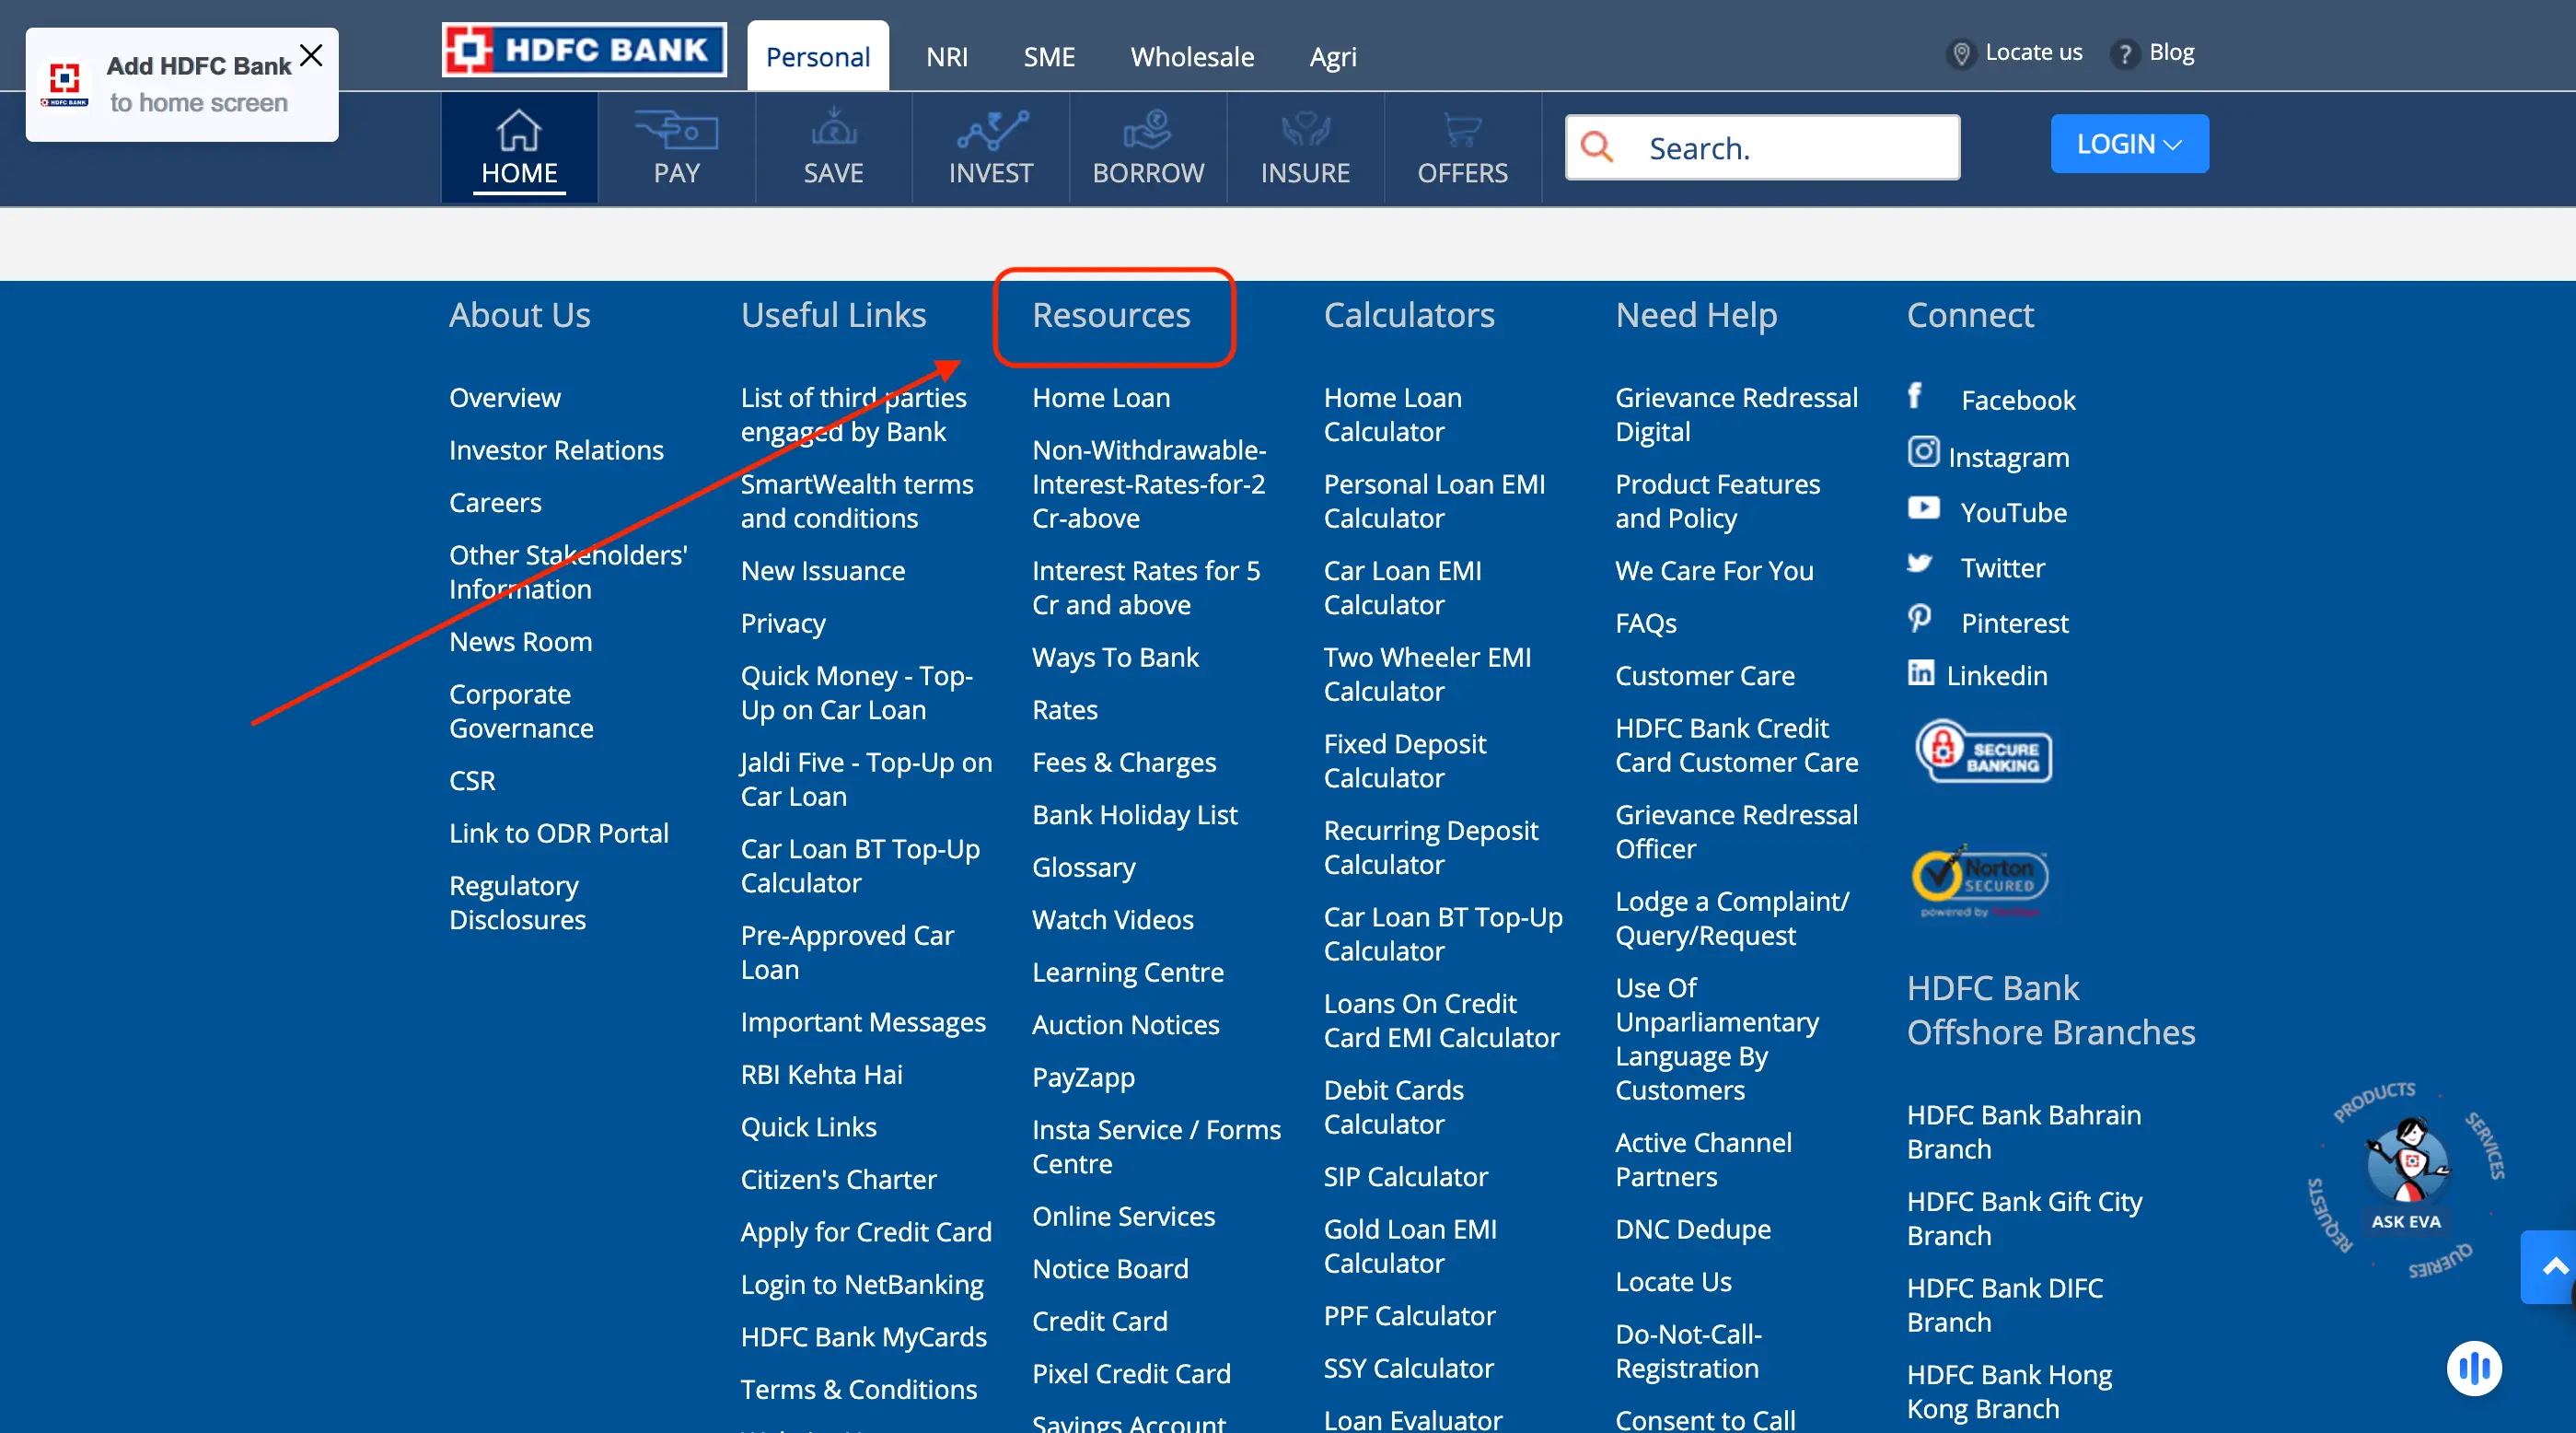Image resolution: width=2576 pixels, height=1433 pixels.
Task: Open the Fees & Charges link
Action: click(x=1124, y=762)
